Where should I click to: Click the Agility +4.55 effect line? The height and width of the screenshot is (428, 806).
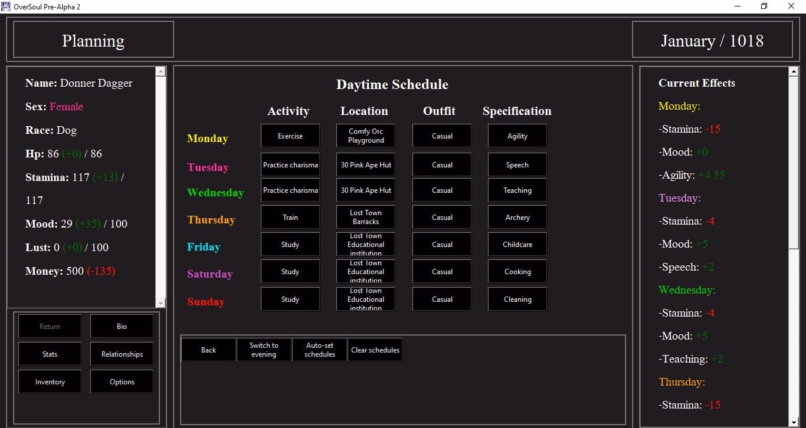coord(692,175)
